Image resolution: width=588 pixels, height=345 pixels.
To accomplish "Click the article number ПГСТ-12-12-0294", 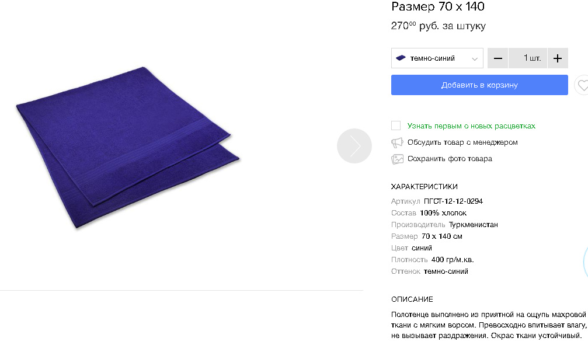I will click(x=453, y=201).
